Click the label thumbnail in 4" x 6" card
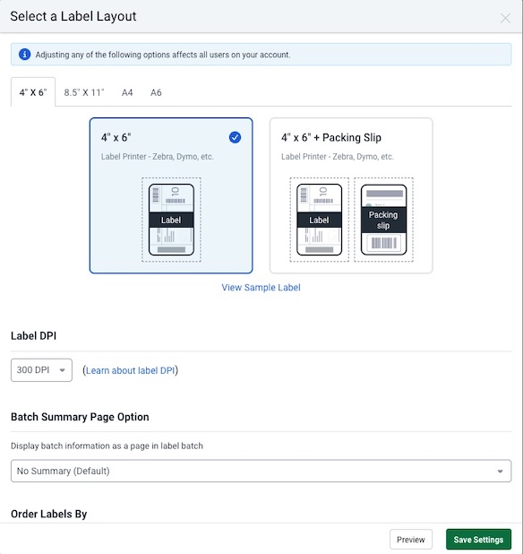523x554 pixels. click(x=171, y=220)
